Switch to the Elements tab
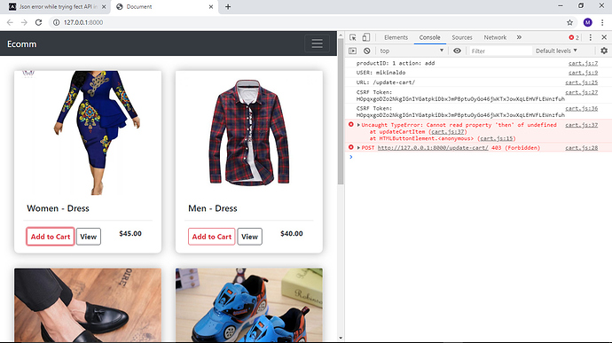Screen dimensions: 612x343 pyautogui.click(x=396, y=37)
